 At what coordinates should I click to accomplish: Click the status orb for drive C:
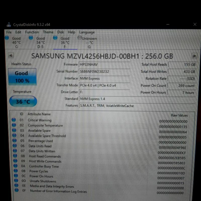7,38
